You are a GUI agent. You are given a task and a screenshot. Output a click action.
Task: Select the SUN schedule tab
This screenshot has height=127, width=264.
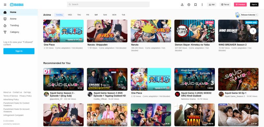click(x=105, y=15)
